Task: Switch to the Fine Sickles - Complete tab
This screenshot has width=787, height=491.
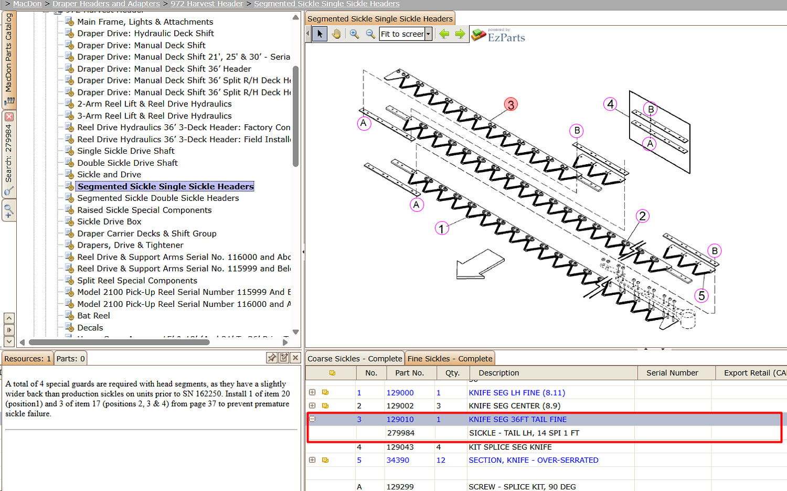Action: pos(450,359)
